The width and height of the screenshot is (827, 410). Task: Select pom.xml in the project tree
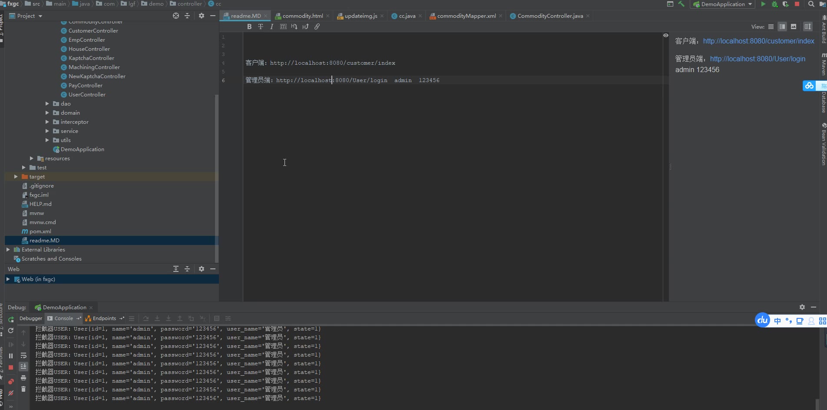click(x=40, y=231)
